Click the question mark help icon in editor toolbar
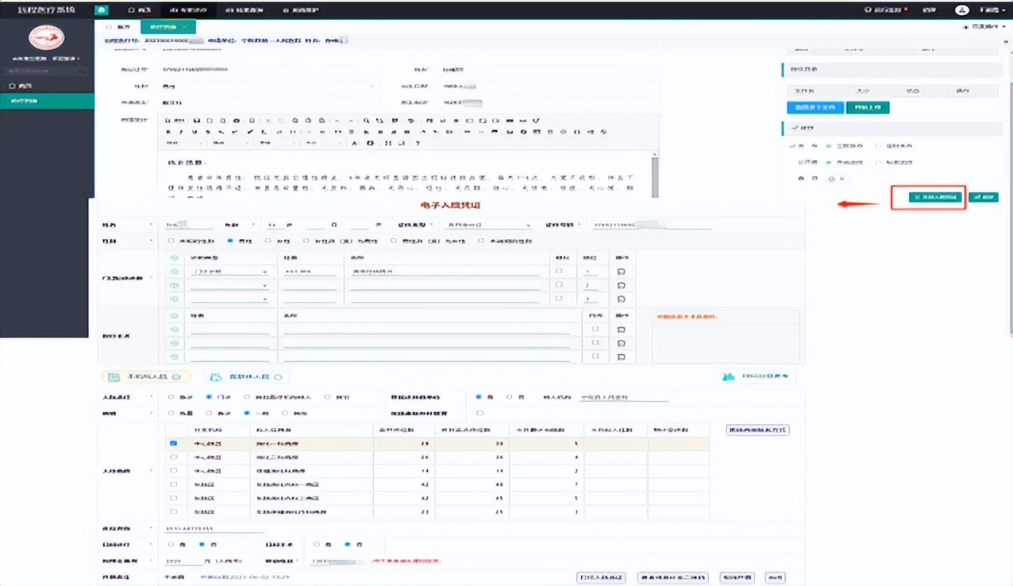The width and height of the screenshot is (1013, 586). [x=418, y=144]
